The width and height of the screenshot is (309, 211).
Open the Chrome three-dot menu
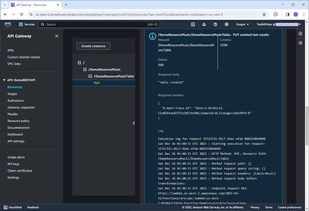tap(303, 15)
